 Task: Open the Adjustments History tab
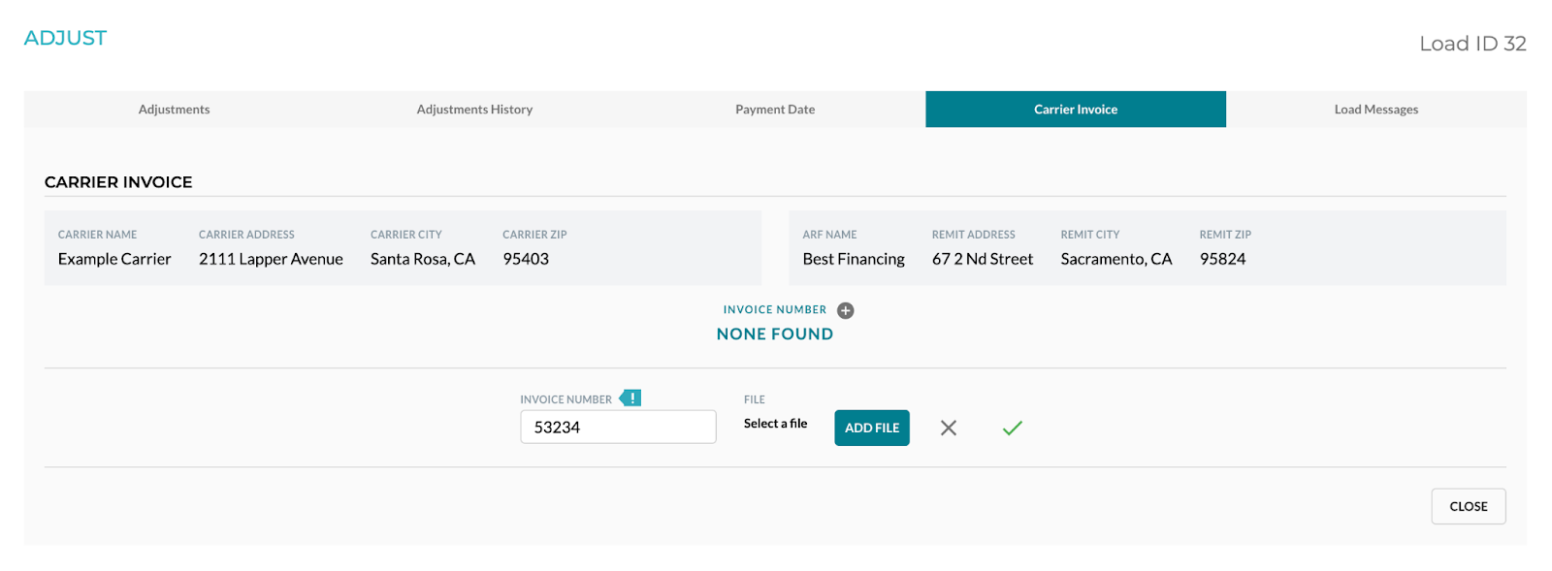tap(474, 110)
